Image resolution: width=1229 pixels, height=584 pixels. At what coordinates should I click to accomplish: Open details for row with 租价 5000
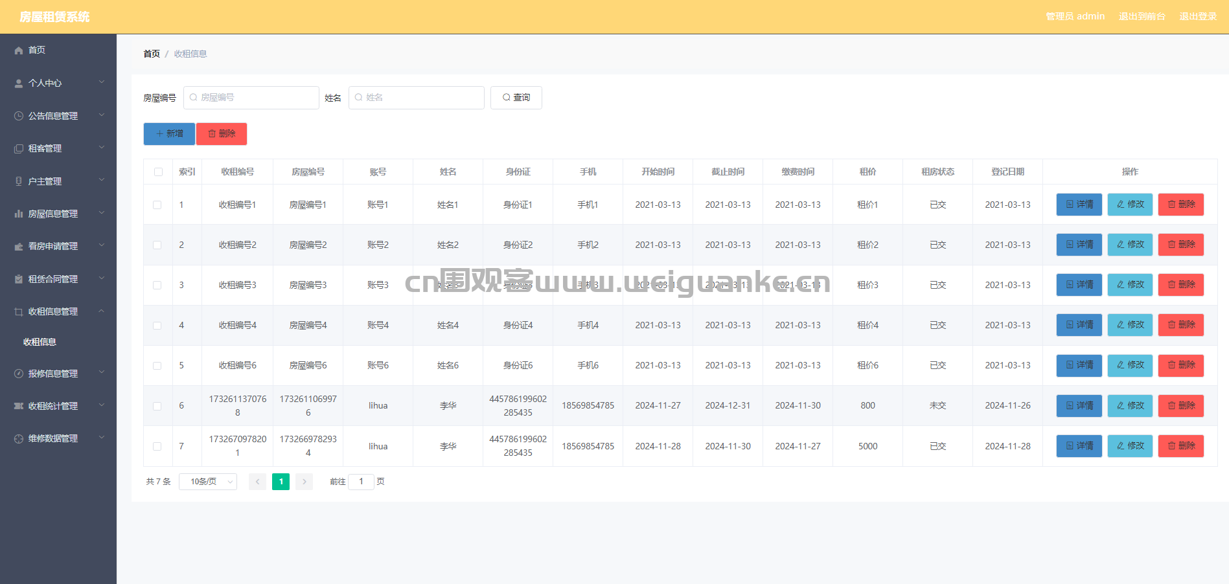(1079, 446)
